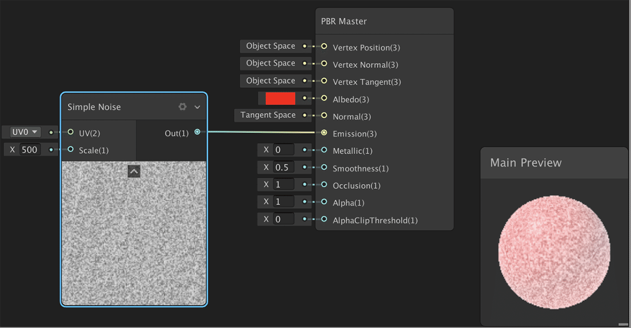Screen dimensions: 631x328
Task: Open the Simple Noise node settings gear
Action: click(x=182, y=107)
